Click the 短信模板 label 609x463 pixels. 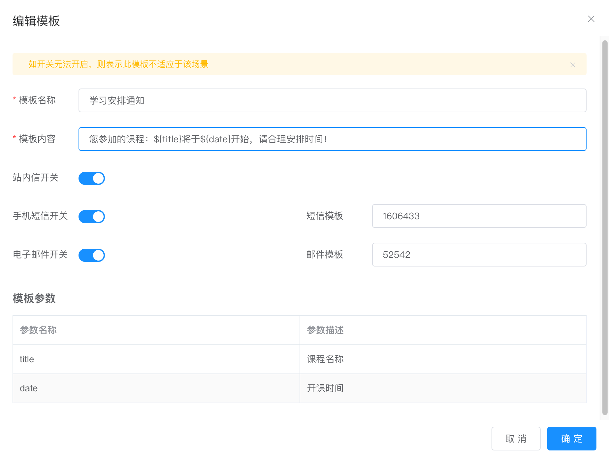[325, 216]
